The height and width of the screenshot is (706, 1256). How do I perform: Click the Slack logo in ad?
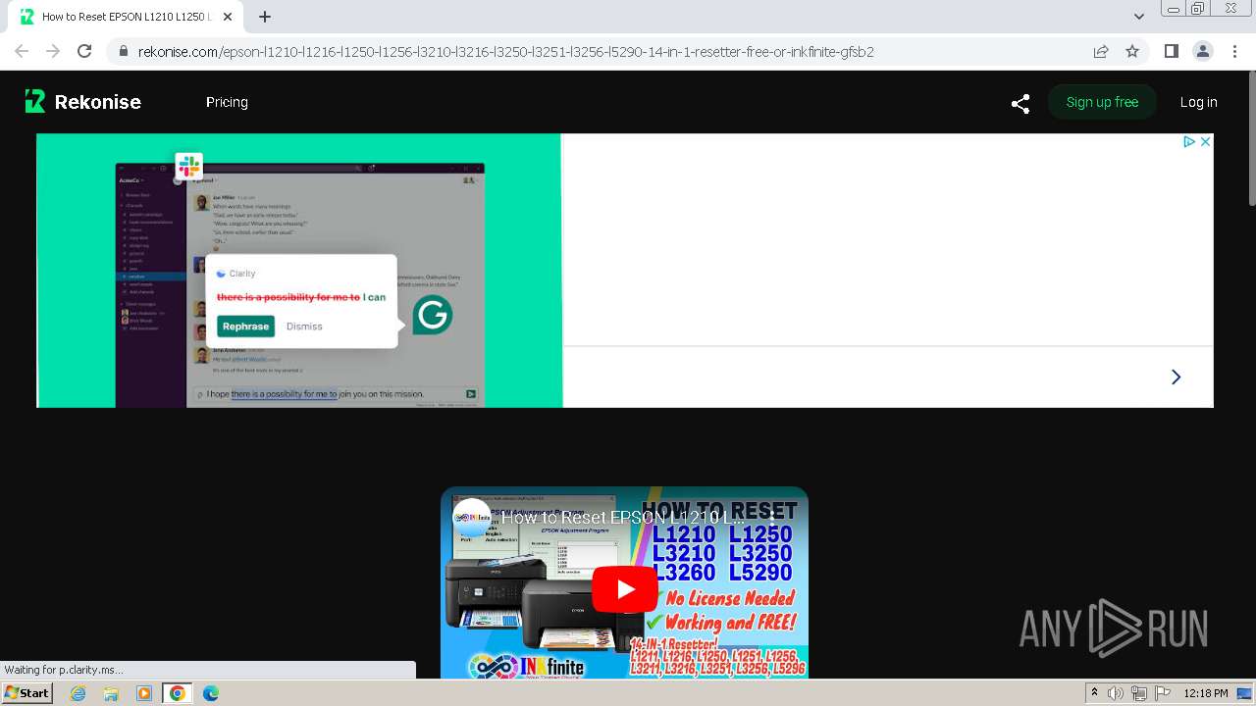[189, 166]
